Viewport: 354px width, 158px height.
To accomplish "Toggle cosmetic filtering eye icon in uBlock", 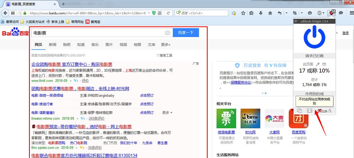I will tap(320, 111).
